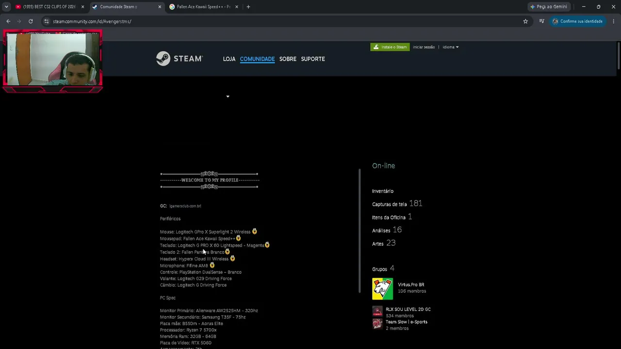
Task: Open the Grupos 4 link
Action: (383, 269)
